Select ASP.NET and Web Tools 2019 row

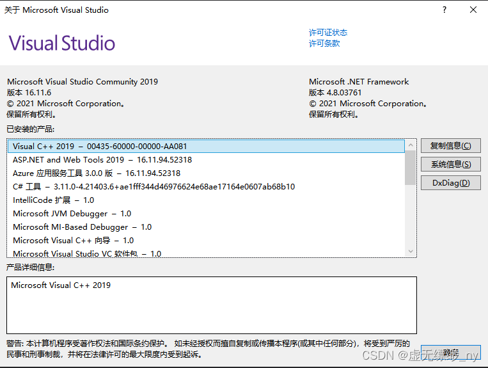coord(206,160)
